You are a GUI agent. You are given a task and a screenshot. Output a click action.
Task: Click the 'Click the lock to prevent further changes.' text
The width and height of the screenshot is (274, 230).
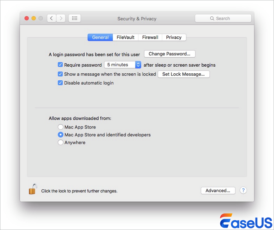click(79, 191)
